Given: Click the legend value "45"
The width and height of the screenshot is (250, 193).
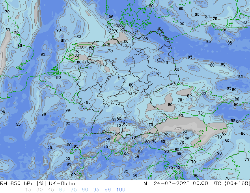Looking at the screenshot, I should pos(51,190).
